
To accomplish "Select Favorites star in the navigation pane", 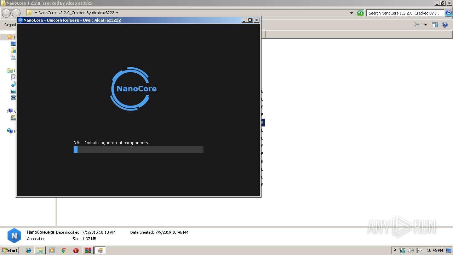I will (x=10, y=37).
